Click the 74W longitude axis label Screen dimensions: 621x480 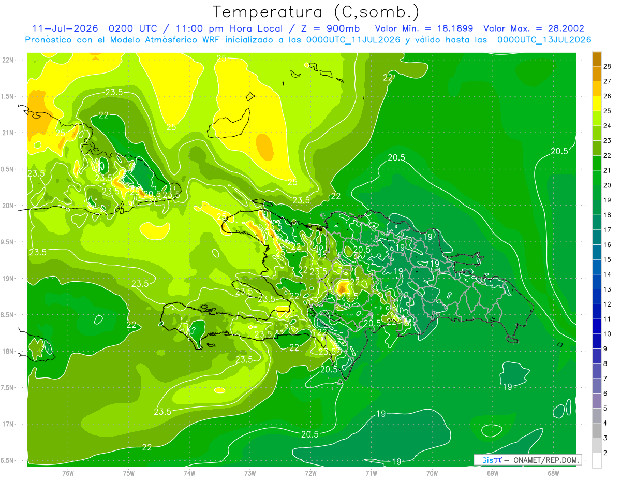click(189, 472)
